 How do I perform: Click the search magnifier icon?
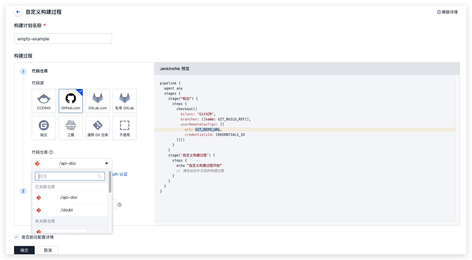point(99,176)
